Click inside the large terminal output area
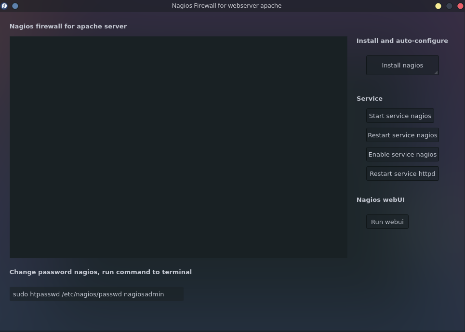The height and width of the screenshot is (332, 465). click(x=178, y=147)
